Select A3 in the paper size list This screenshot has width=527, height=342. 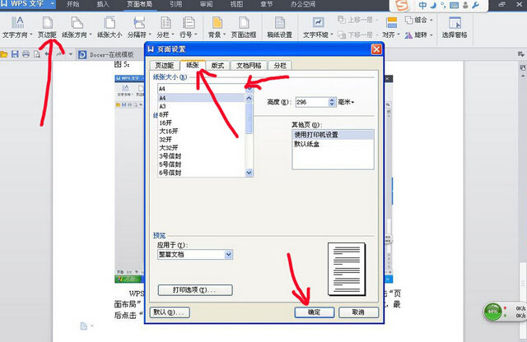point(163,106)
